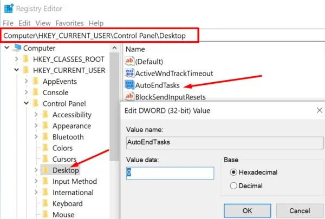
Task: Select the Keyboard key label
Action: [x=68, y=203]
